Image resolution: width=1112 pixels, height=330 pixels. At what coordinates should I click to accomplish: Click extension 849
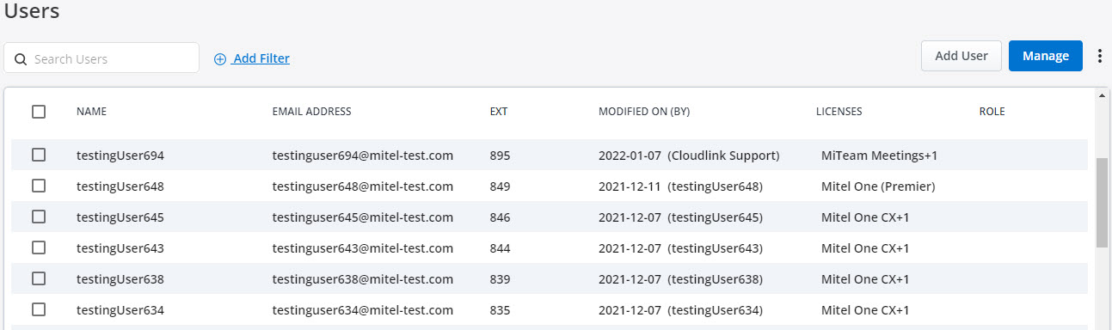coord(500,186)
